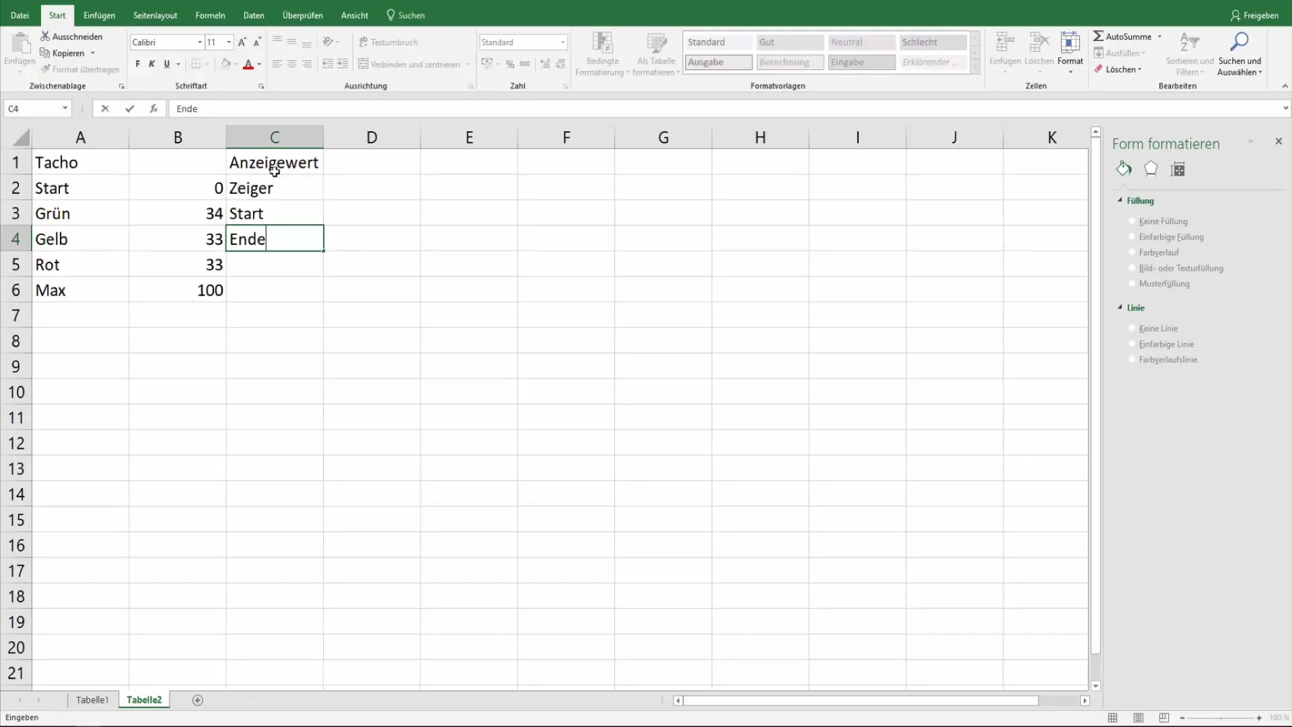1292x727 pixels.
Task: Click the AutoSumme sigma icon
Action: [x=1098, y=36]
